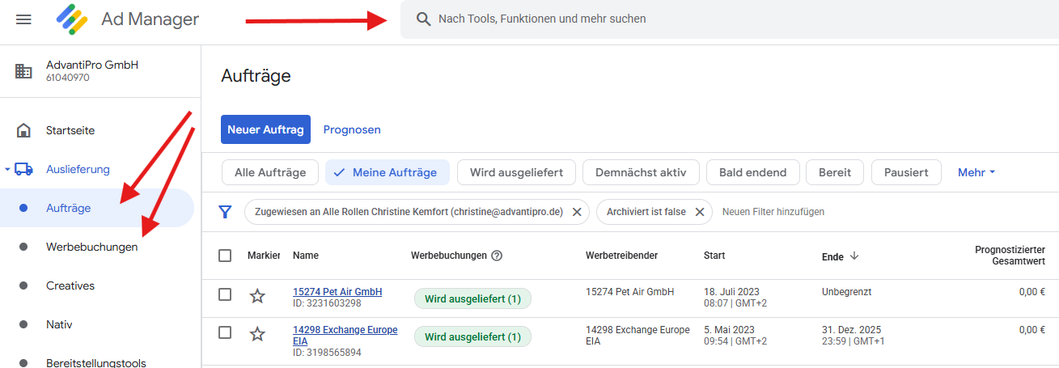Screen dimensions: 1059x368
Task: Click the search magnifier icon
Action: [x=423, y=19]
